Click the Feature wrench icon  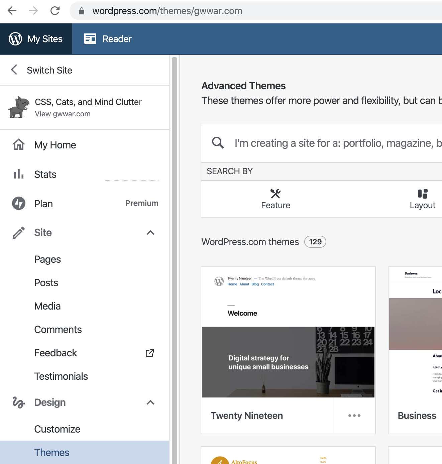coord(275,194)
